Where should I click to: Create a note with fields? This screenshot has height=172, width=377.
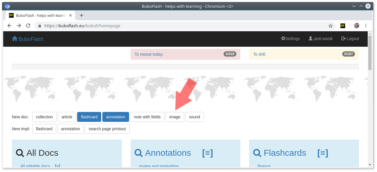click(x=147, y=117)
